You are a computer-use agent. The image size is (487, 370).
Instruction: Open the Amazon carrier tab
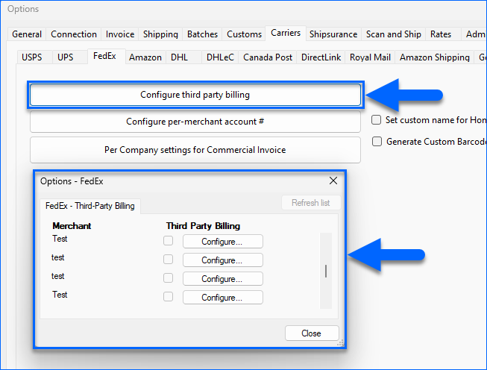145,57
